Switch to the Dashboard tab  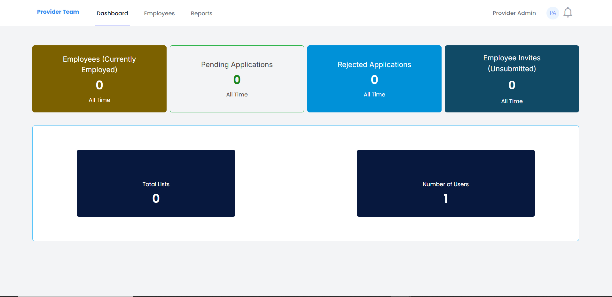point(112,13)
